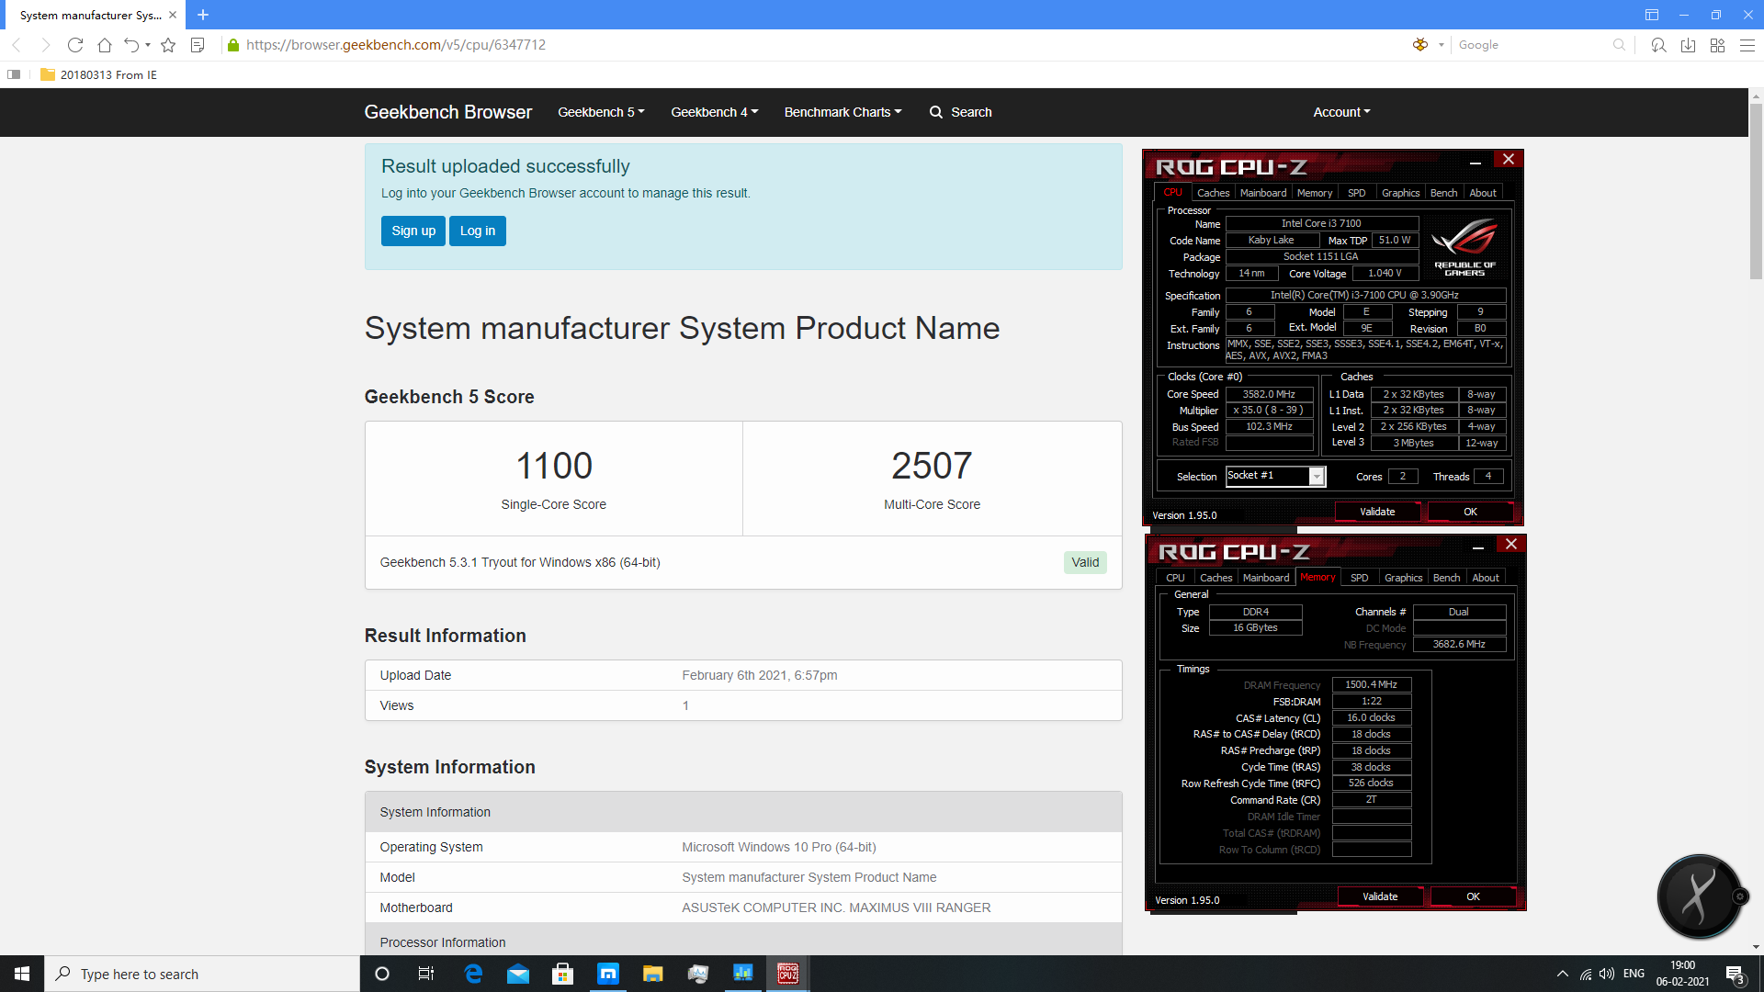Open the downloads icon in toolbar

pyautogui.click(x=1688, y=45)
